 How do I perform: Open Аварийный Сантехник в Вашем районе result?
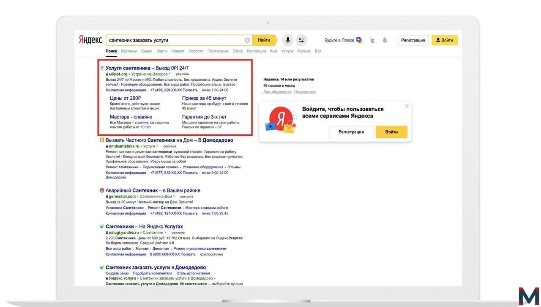tap(153, 190)
